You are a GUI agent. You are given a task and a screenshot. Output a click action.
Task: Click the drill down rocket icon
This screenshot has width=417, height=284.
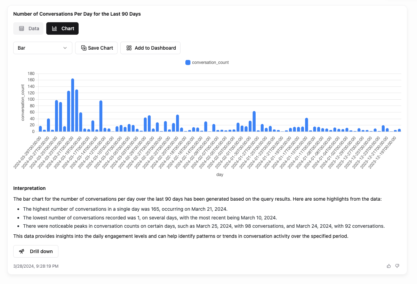point(22,251)
